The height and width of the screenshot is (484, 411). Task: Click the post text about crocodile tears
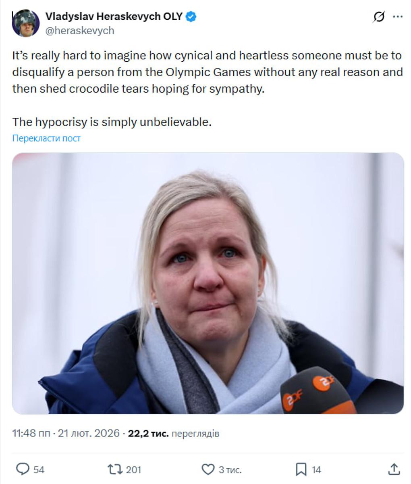208,89
